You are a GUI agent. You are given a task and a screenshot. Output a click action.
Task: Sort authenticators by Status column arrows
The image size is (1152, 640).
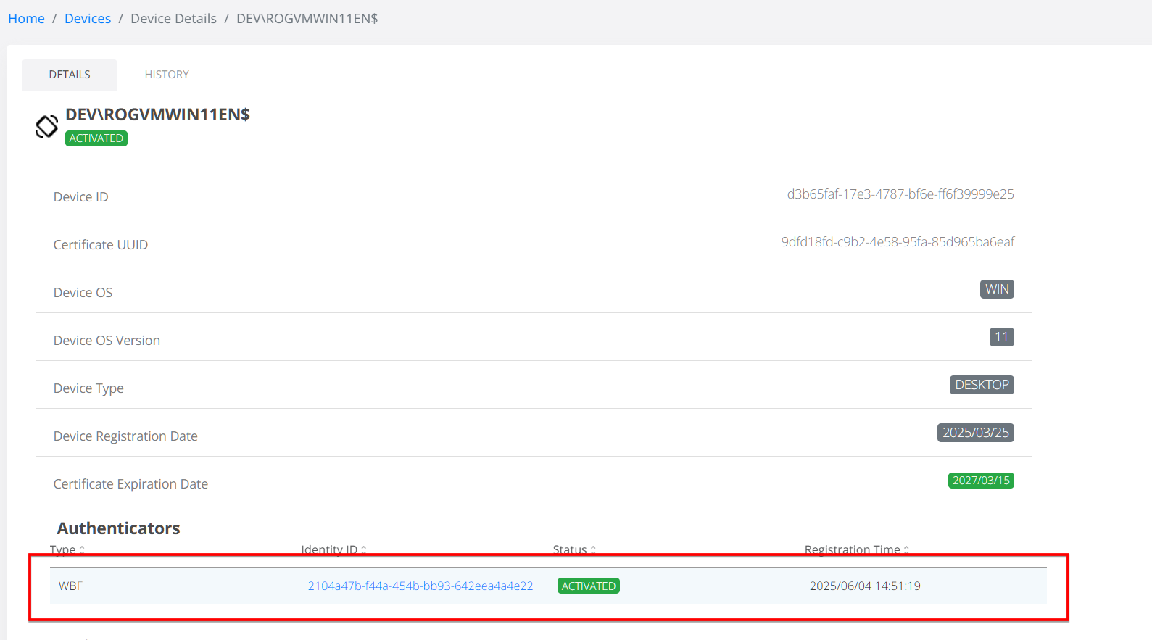pos(593,550)
